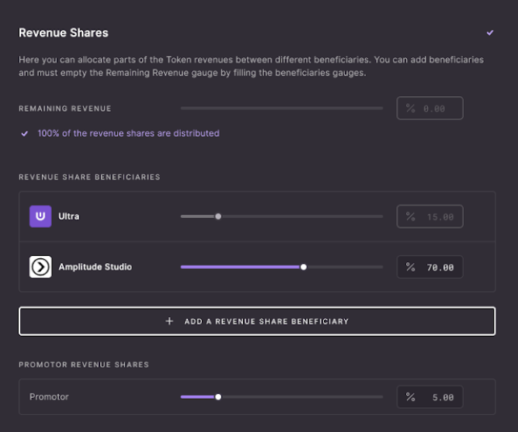Click the Ultra revenue share slider handle
The image size is (518, 432).
218,216
